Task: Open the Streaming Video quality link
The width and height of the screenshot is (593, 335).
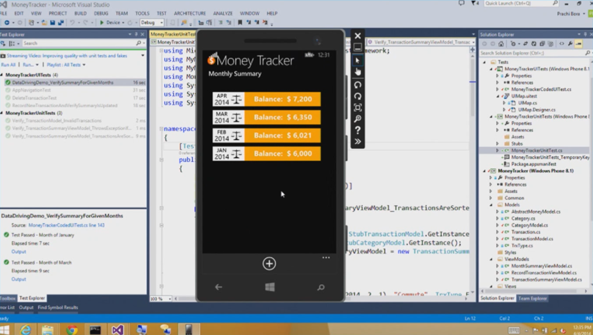Action: 67,56
